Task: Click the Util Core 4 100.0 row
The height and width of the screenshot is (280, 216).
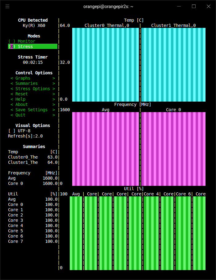Action: click(33, 225)
